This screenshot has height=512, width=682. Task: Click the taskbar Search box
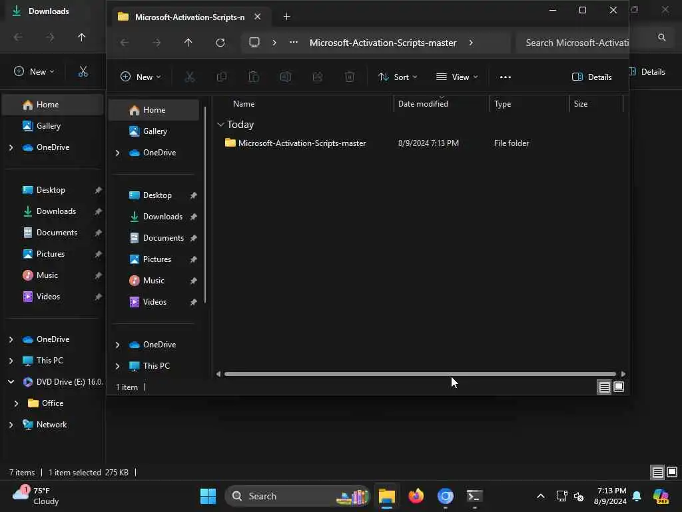pos(297,496)
